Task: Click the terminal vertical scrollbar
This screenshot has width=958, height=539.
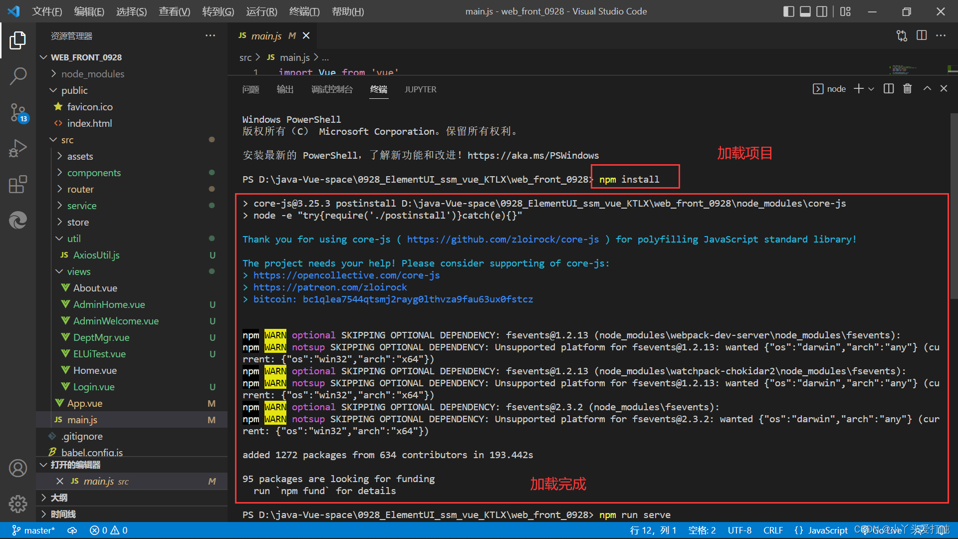Action: point(954,207)
